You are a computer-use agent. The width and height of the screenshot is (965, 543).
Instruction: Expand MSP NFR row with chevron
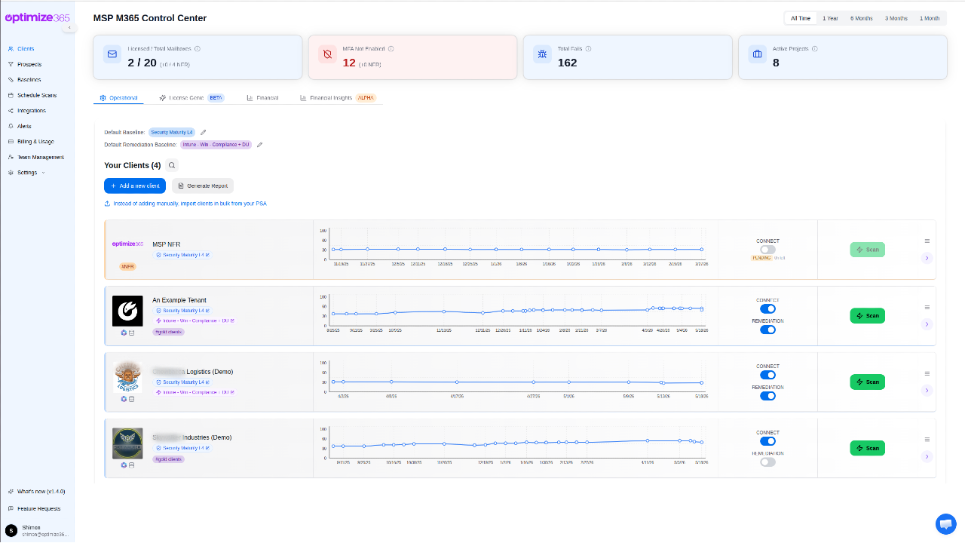tap(927, 258)
